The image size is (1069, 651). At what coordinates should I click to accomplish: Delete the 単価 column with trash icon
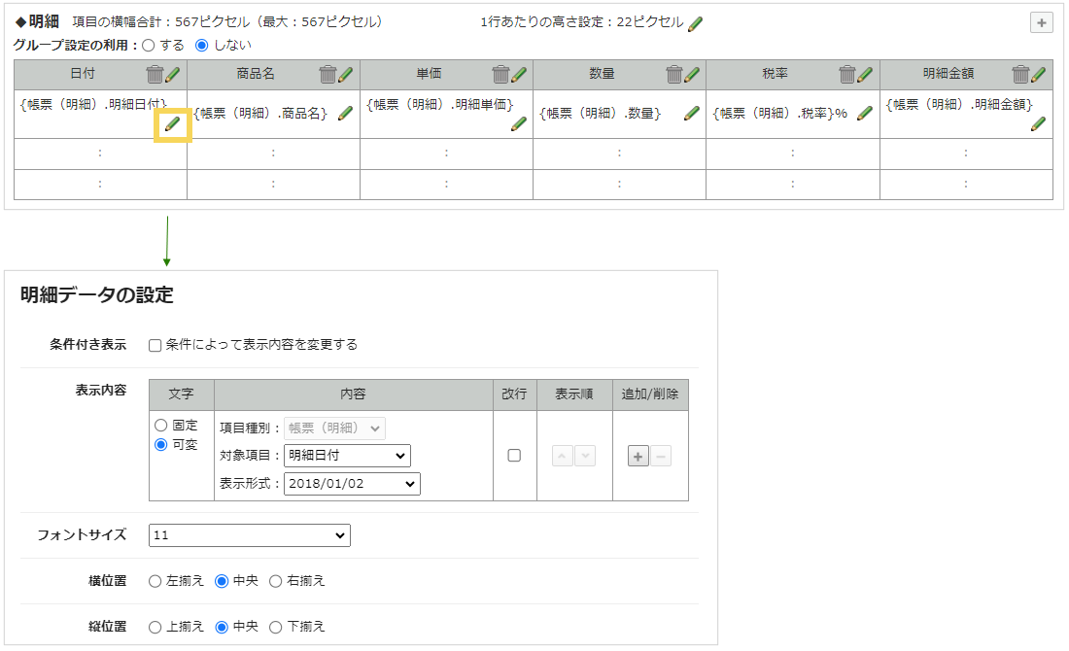pos(500,75)
